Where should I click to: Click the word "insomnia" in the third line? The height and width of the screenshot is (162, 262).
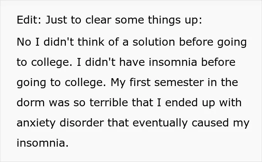coord(173,62)
